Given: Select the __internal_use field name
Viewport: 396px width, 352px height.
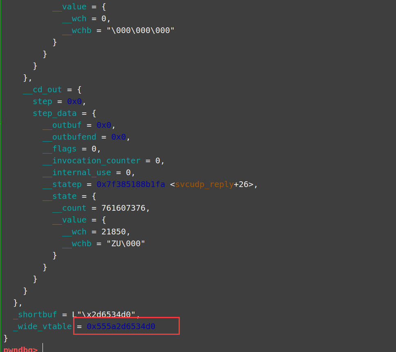Looking at the screenshot, I should (77, 173).
